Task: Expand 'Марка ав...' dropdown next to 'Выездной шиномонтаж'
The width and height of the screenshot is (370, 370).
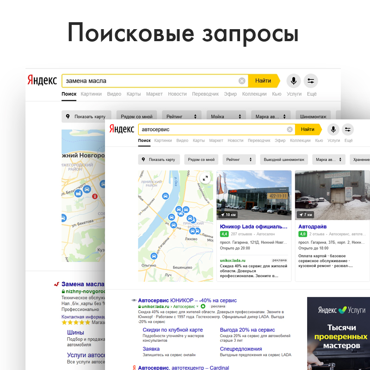Action: [328, 160]
